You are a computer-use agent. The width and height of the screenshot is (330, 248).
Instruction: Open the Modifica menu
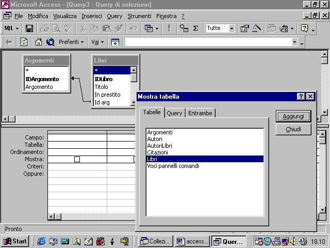coord(38,16)
